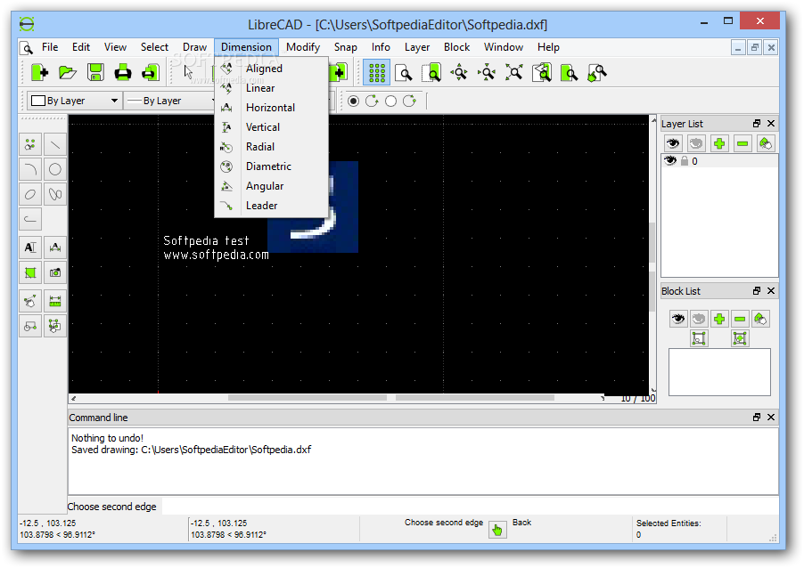Select the first filled radio button in the toolbar
804x568 pixels.
point(353,101)
